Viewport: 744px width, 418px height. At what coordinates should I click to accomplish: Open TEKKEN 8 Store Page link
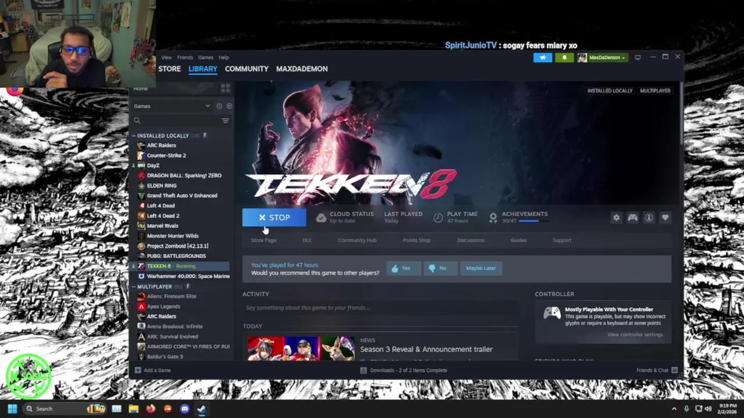263,240
